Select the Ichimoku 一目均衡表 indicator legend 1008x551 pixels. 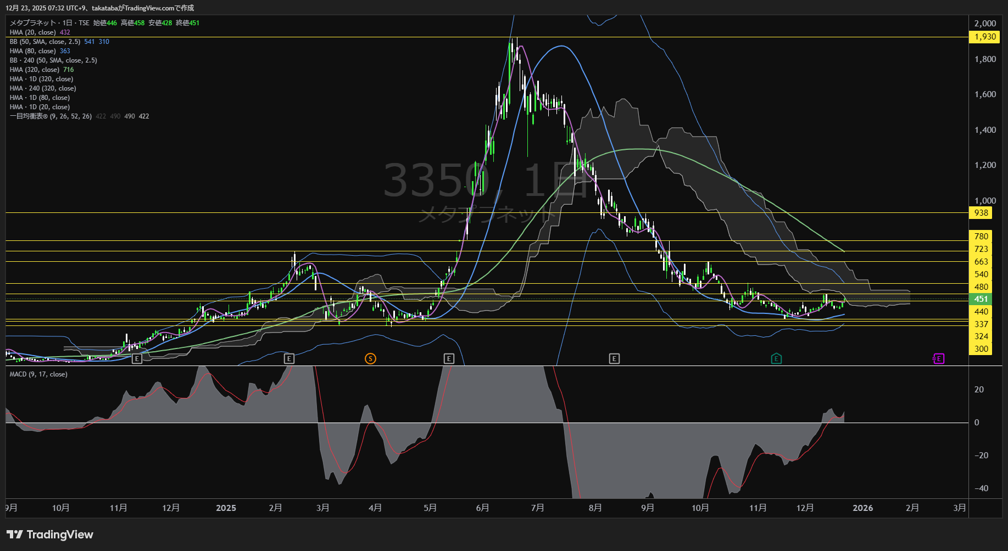click(51, 116)
